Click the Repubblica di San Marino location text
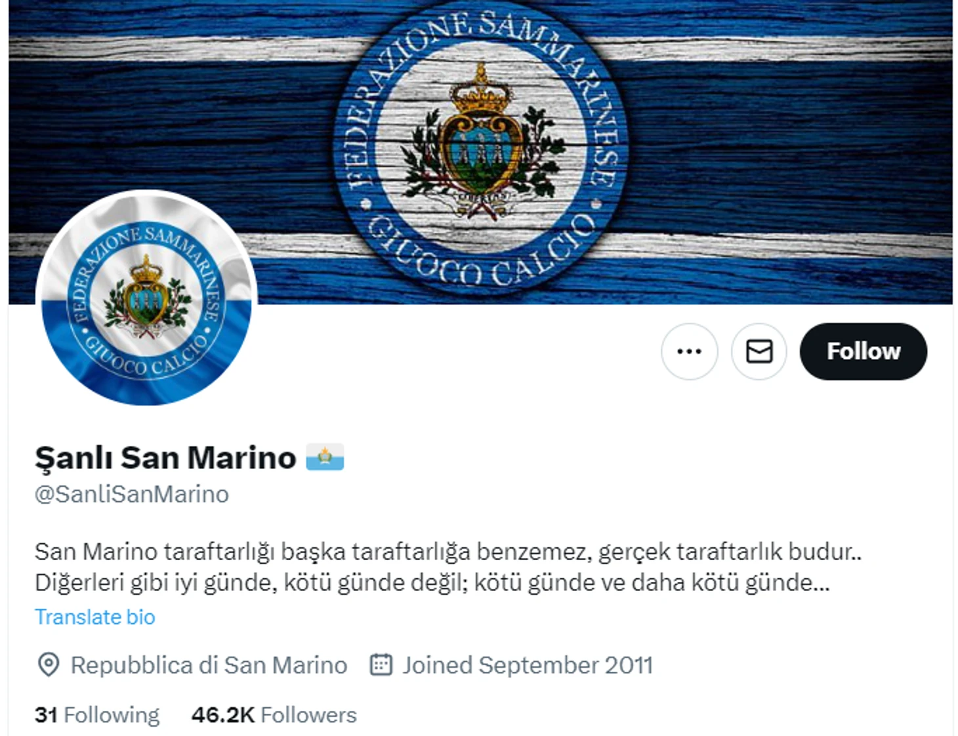This screenshot has height=736, width=958. click(x=209, y=664)
